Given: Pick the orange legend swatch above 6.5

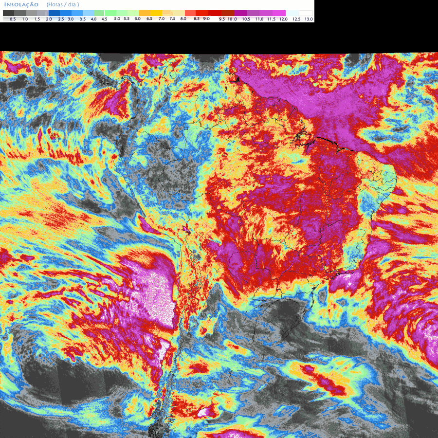Looking at the screenshot, I should [145, 13].
